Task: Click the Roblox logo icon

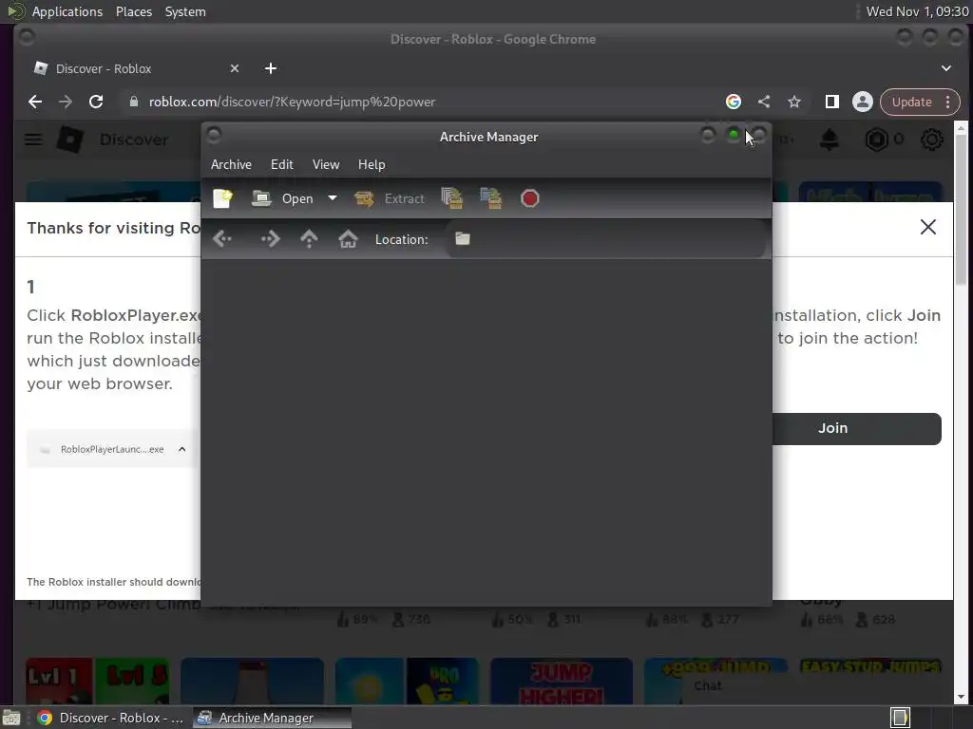Action: [70, 140]
